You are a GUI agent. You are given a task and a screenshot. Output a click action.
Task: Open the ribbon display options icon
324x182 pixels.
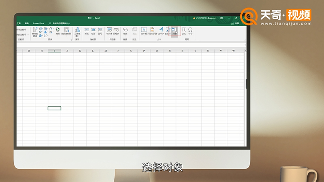[x=222, y=18]
